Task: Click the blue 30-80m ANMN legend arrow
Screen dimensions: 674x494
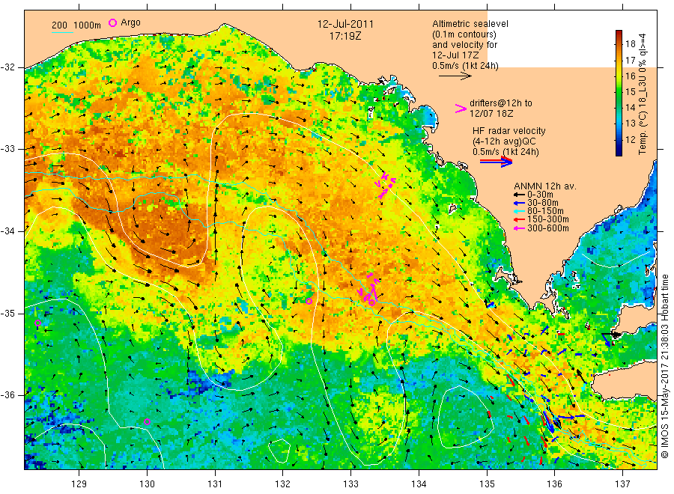Action: tap(519, 203)
